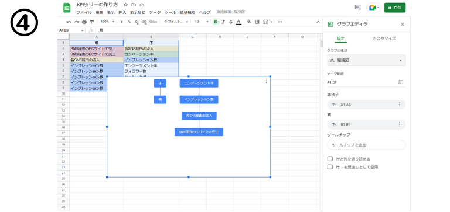Screen dimensions: 450x212
Task: Increase decimal places
Action: [144, 22]
